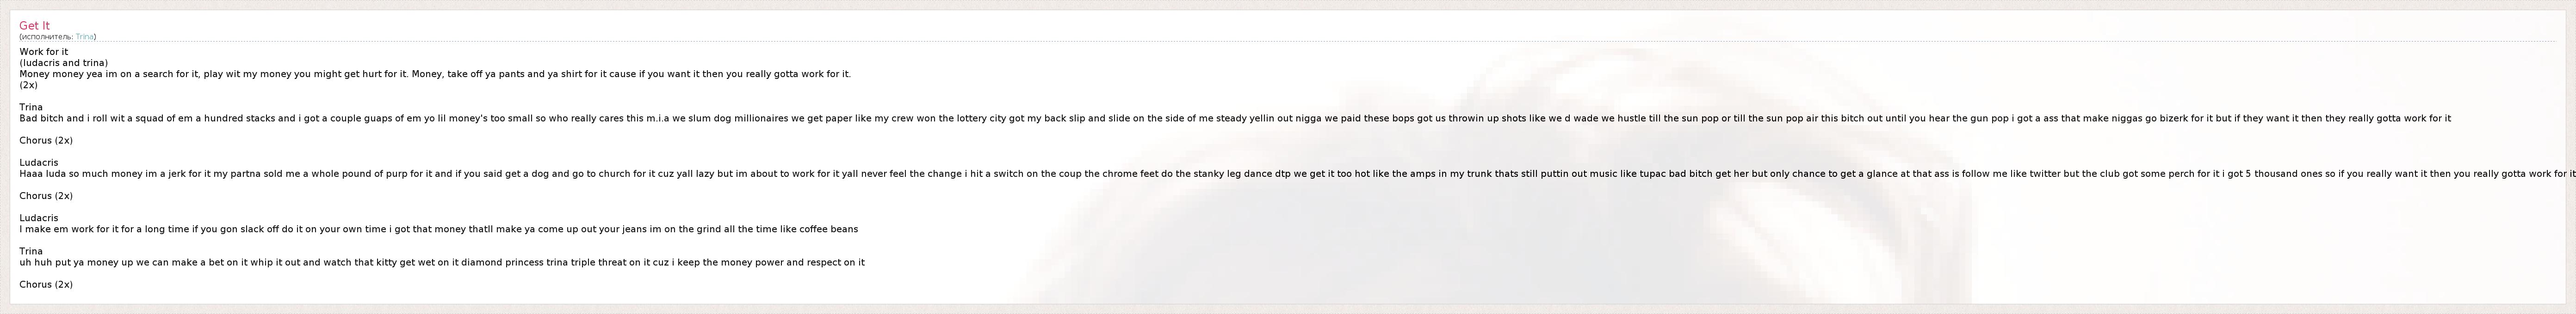This screenshot has width=2576, height=314.
Task: Click the "исполнитель" label before the artist name
Action: (46, 37)
